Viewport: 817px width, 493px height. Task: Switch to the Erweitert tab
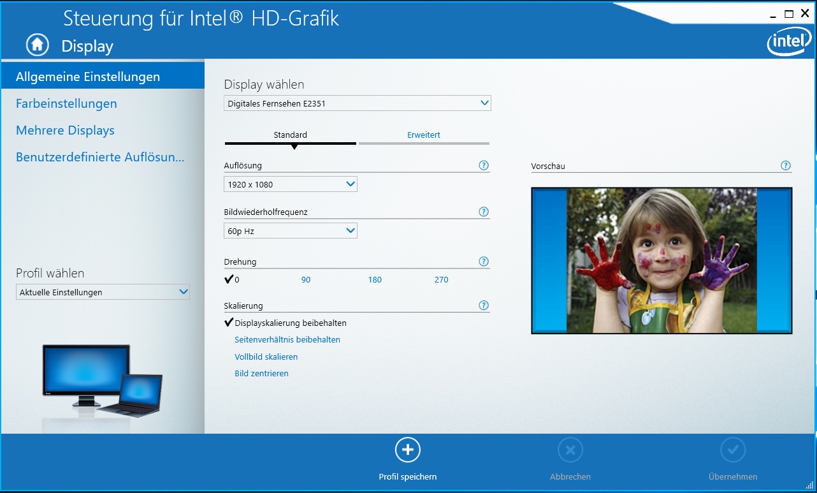click(x=424, y=135)
